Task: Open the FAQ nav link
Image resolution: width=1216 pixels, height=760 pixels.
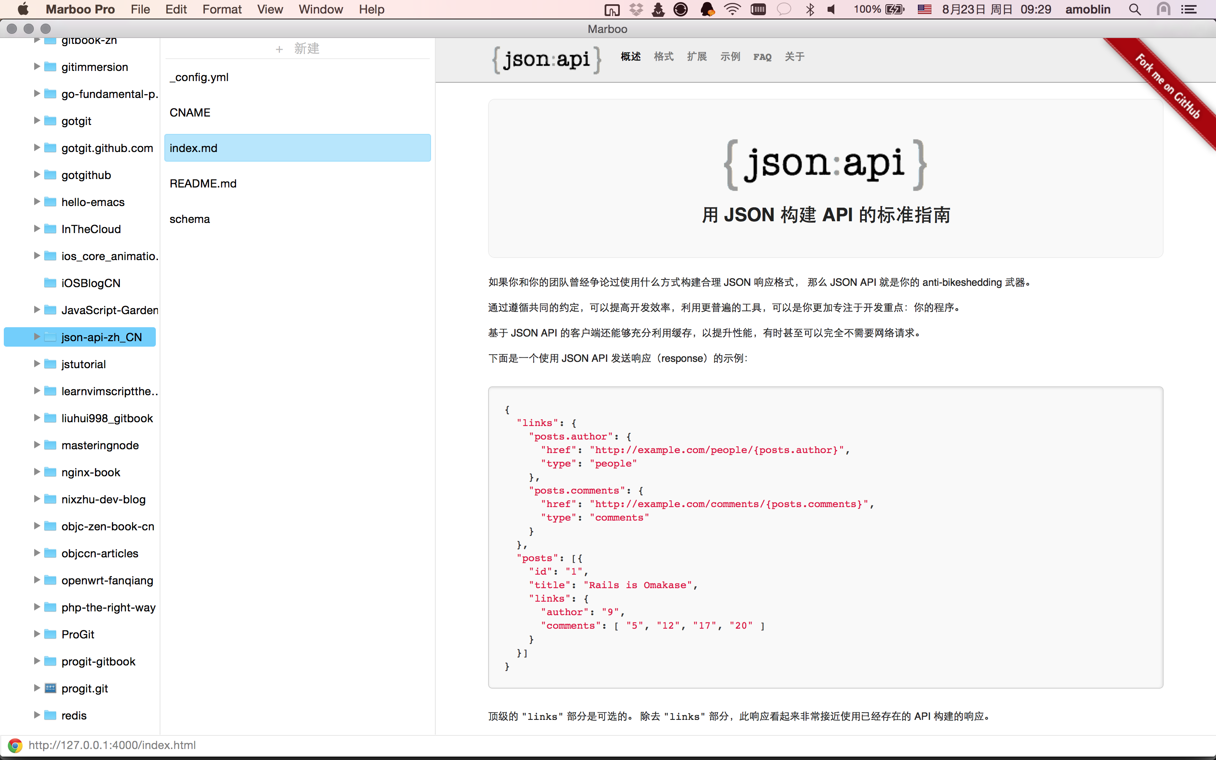Action: pyautogui.click(x=762, y=57)
